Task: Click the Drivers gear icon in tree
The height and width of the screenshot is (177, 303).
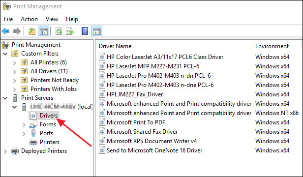Action: 33,116
